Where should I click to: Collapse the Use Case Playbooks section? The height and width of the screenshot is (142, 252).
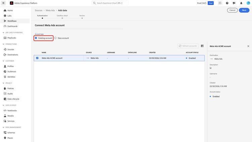coord(3,32)
